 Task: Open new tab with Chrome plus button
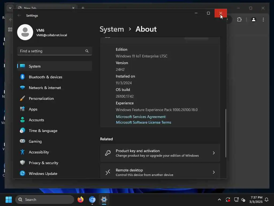click(x=83, y=8)
